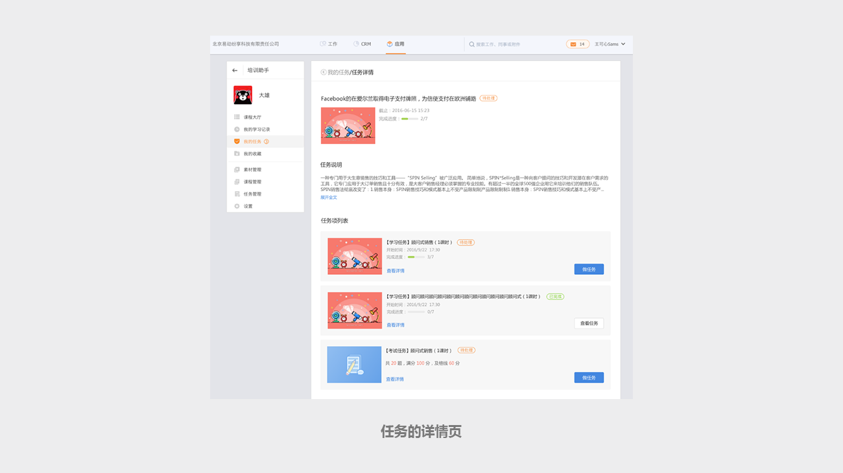Click the user name 大雄

264,95
